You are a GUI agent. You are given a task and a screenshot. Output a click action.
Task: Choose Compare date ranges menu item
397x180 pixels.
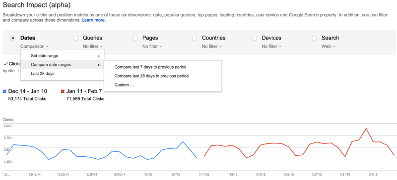pos(63,65)
